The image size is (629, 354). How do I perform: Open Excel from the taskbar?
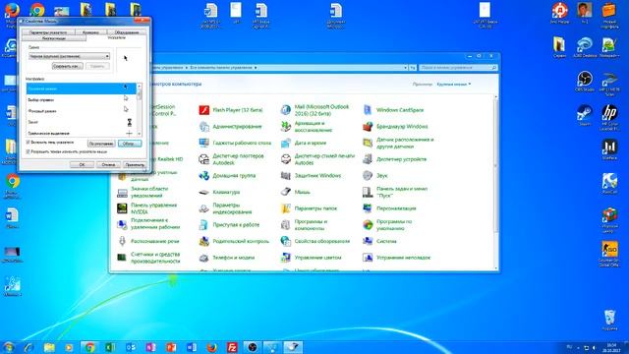click(110, 347)
